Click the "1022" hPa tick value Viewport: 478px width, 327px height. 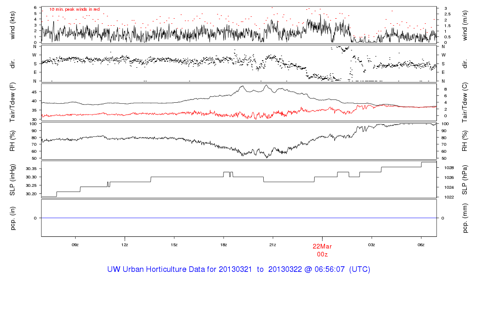449,197
